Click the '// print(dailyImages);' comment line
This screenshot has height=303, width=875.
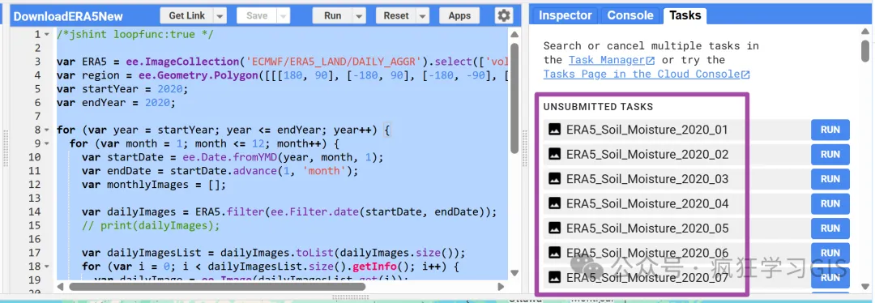(x=151, y=225)
